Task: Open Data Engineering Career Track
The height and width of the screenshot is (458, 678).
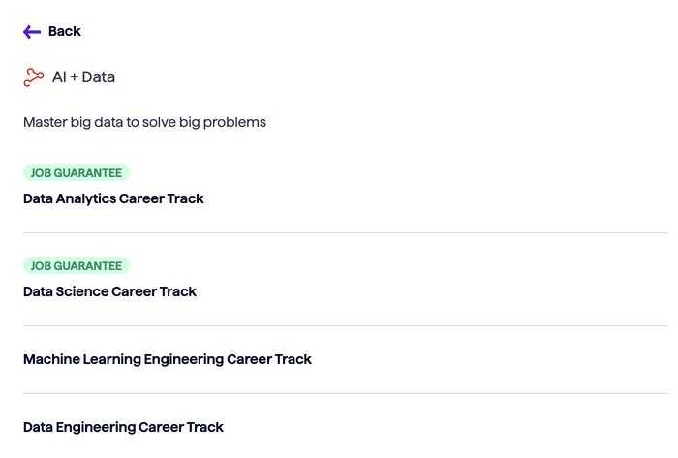Action: point(123,427)
